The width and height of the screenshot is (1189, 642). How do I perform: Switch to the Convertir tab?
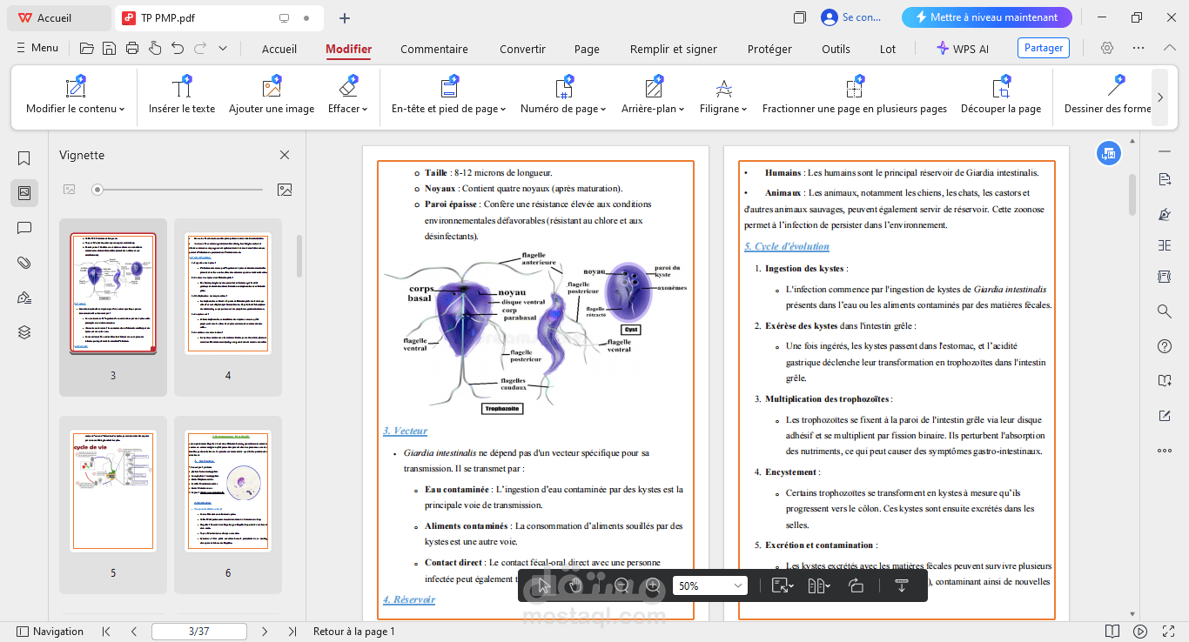point(522,49)
